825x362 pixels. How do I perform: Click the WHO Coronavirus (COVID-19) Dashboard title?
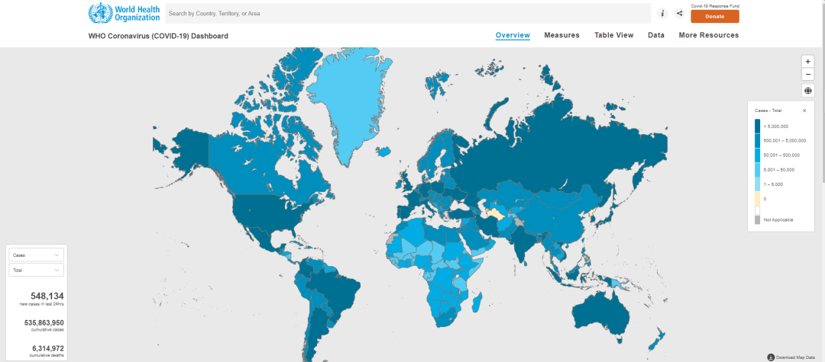158,37
